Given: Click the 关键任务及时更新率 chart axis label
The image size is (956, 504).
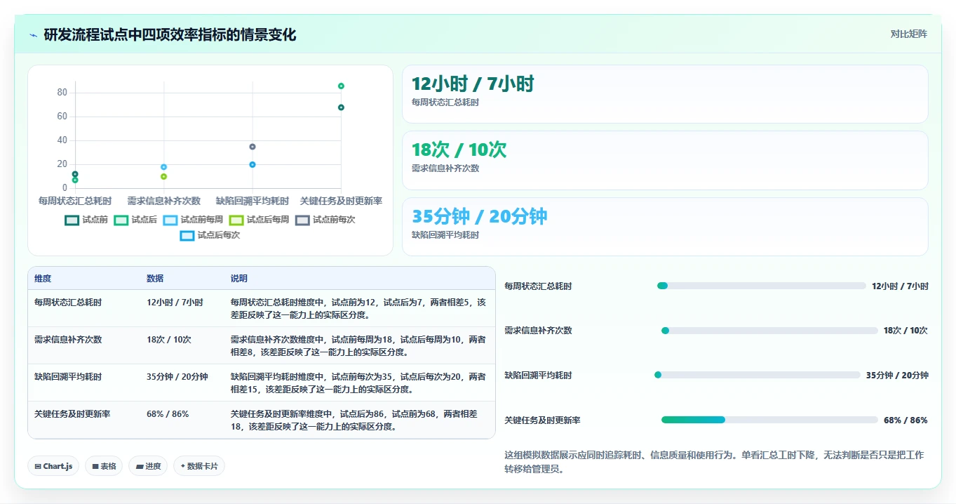Looking at the screenshot, I should (341, 201).
